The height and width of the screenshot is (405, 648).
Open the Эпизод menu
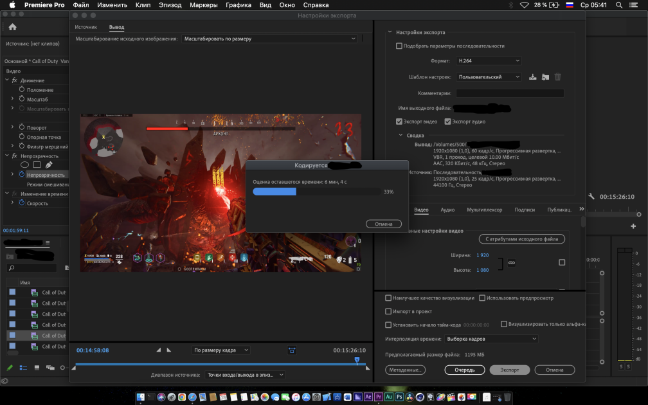[170, 5]
